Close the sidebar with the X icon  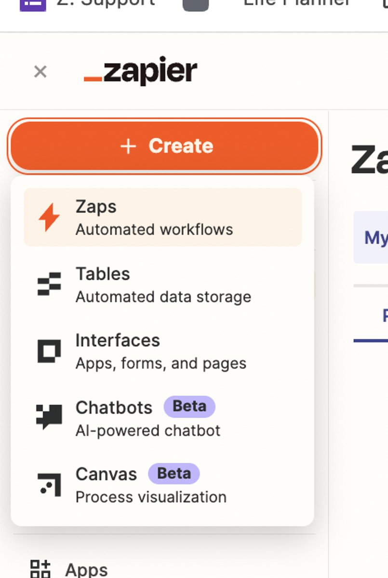click(x=40, y=72)
